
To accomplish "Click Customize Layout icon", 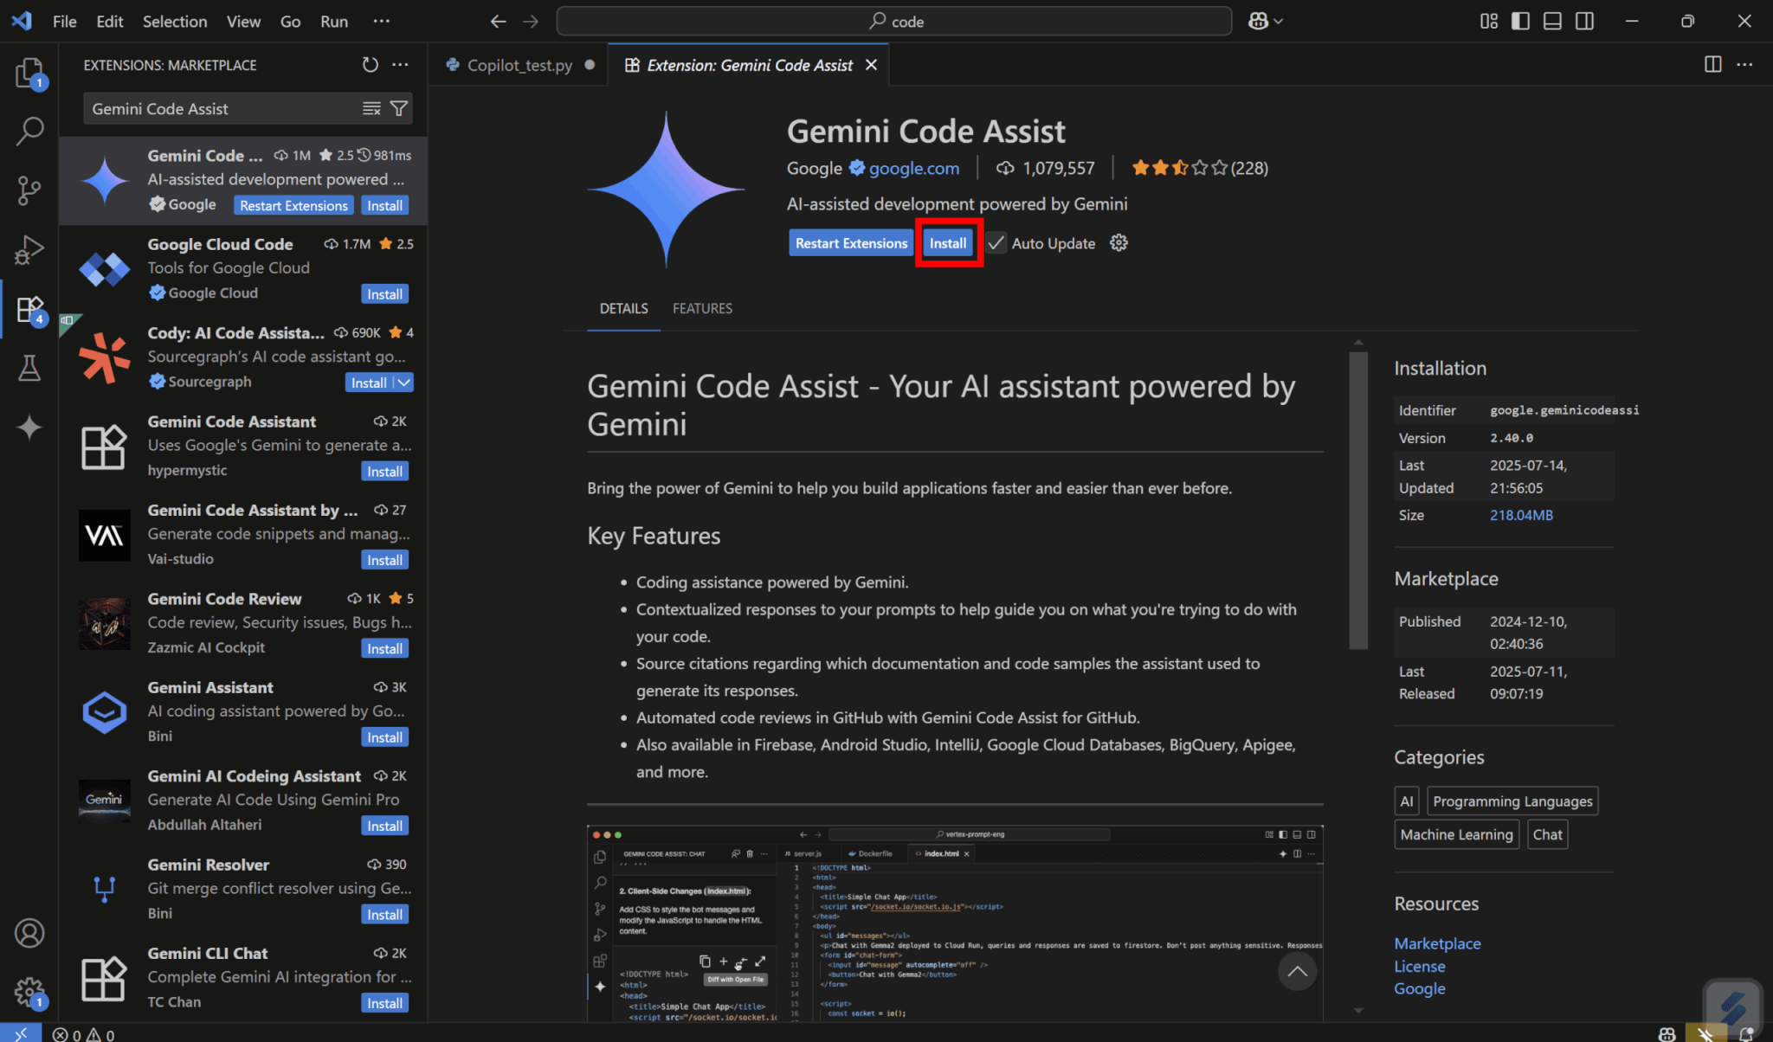I will pos(1488,21).
